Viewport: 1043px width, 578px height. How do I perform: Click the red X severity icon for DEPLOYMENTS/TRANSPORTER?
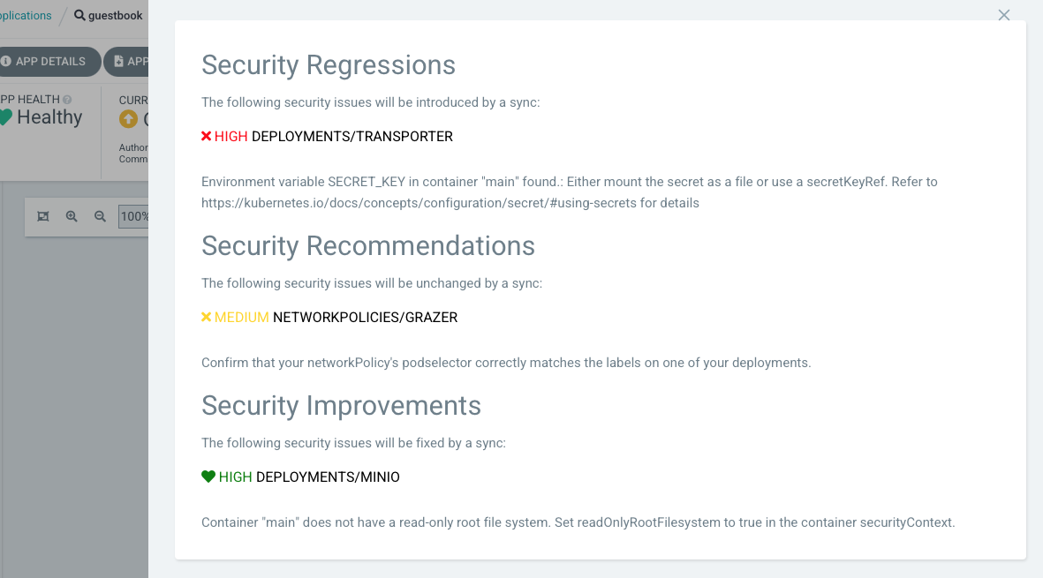[x=206, y=136]
